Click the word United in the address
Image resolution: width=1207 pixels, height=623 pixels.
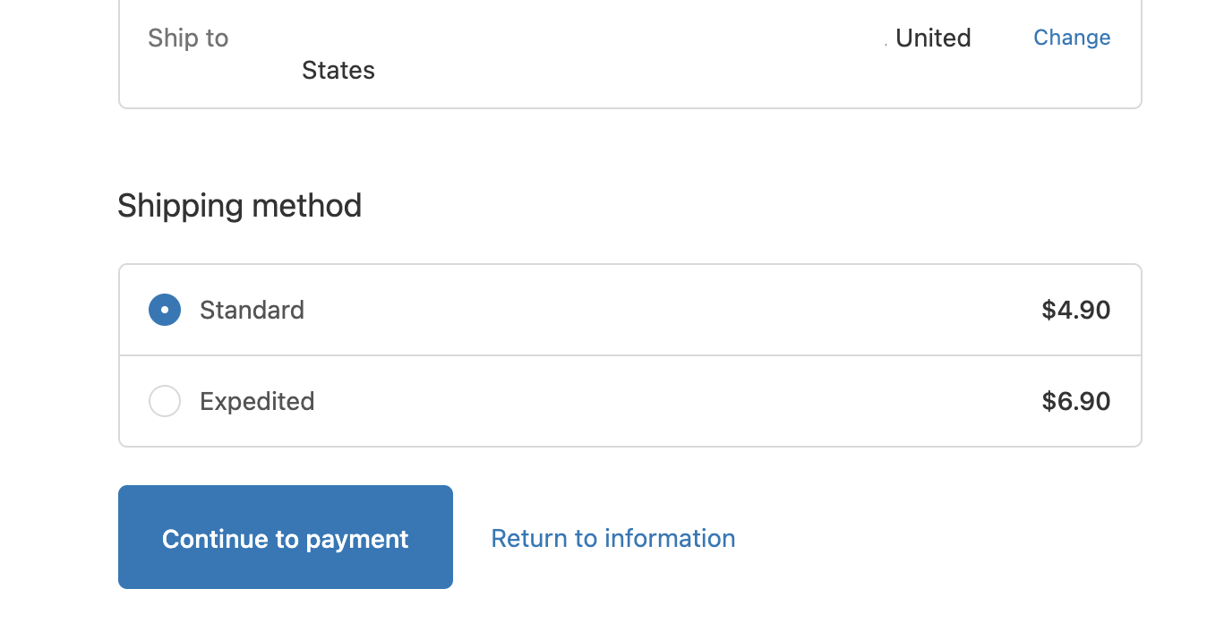[x=933, y=38]
